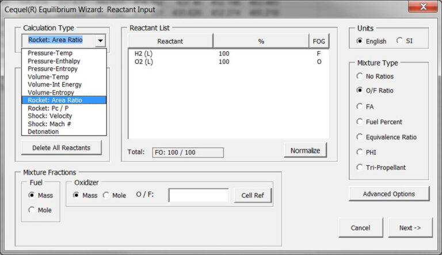Screen dimensions: 442x255
Task: Click the % column header
Action: (261, 41)
